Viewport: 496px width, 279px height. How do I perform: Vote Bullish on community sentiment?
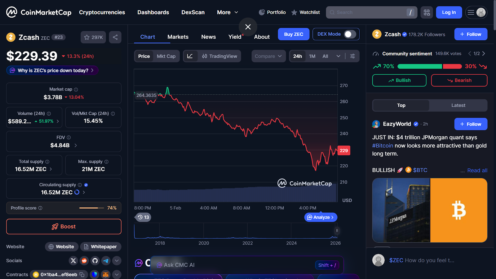[399, 80]
